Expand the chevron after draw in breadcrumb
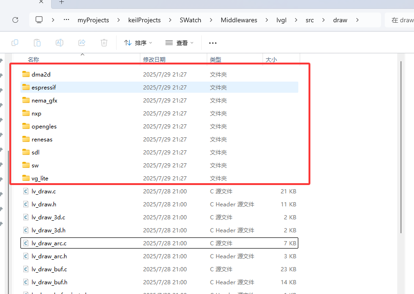 [357, 20]
